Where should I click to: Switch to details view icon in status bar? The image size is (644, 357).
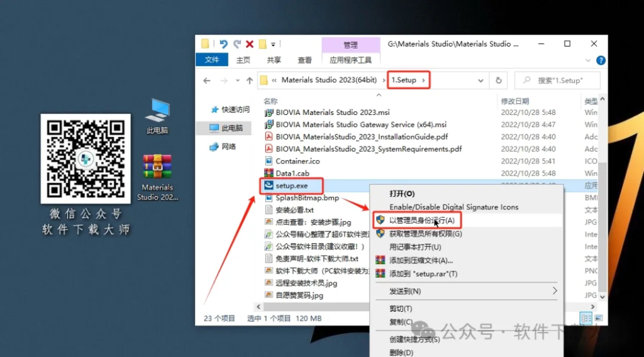click(x=586, y=319)
